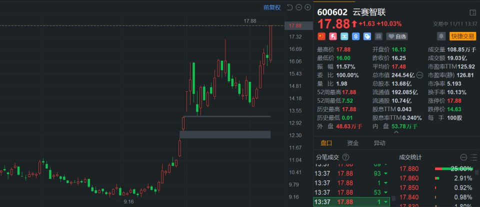Click the 17.860 row distribution bar
The width and height of the screenshot is (480, 207).
(437, 178)
